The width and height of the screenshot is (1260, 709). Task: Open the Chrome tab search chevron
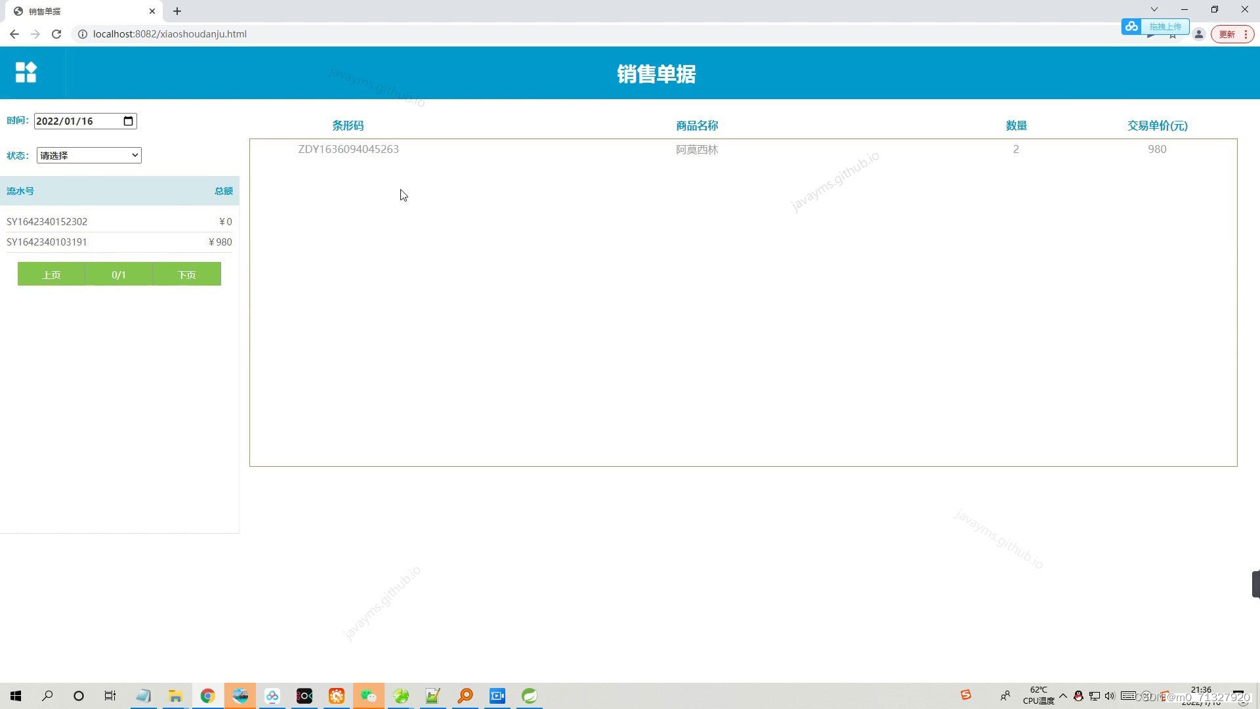coord(1154,9)
